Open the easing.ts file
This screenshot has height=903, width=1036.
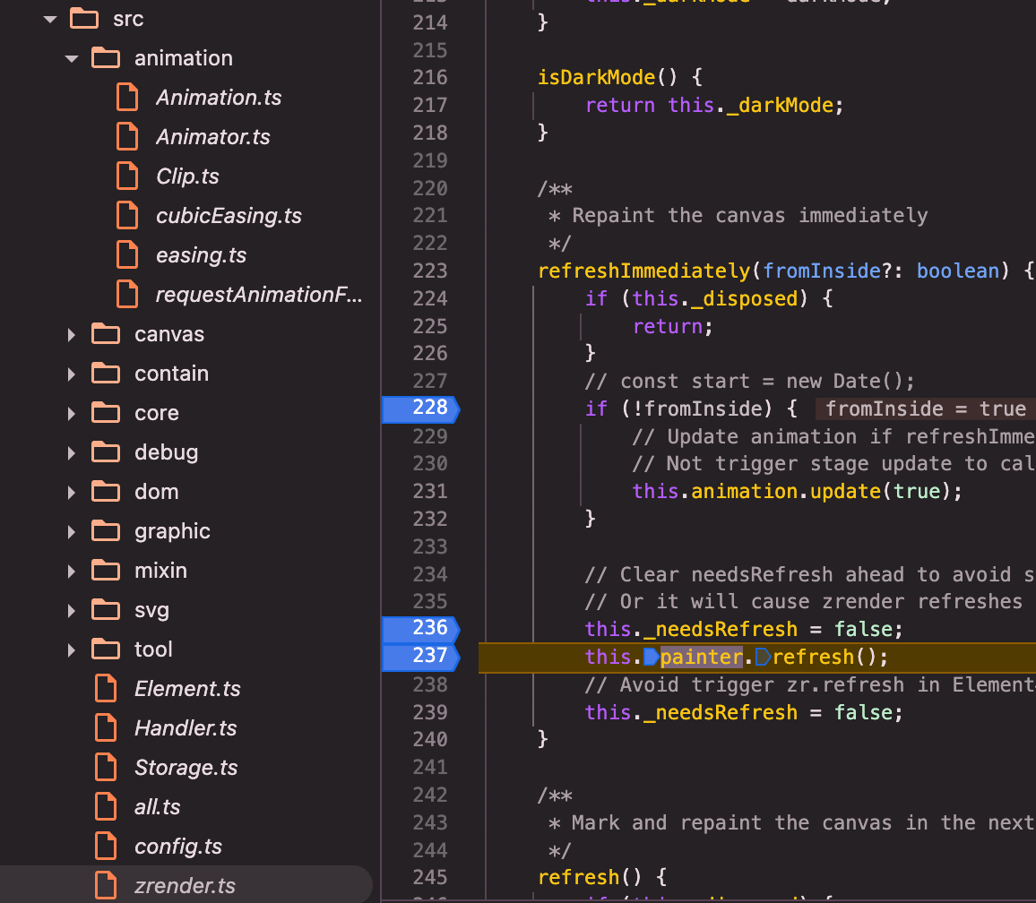coord(201,255)
